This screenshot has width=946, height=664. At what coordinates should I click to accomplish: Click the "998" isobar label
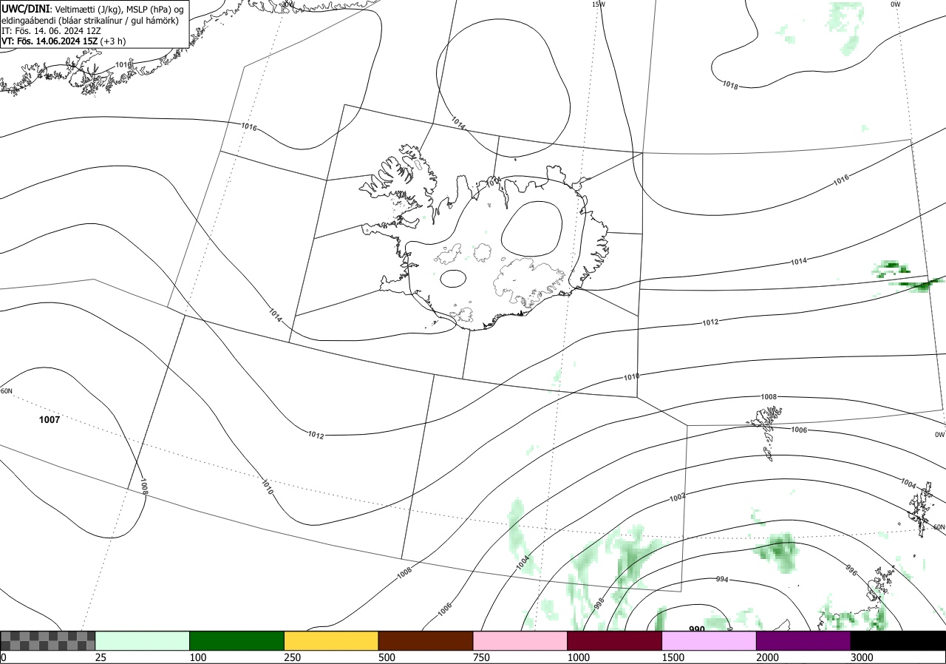click(599, 603)
